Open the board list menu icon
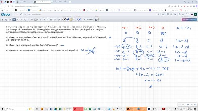Viewport: 198px width, 111px height. coord(29,14)
